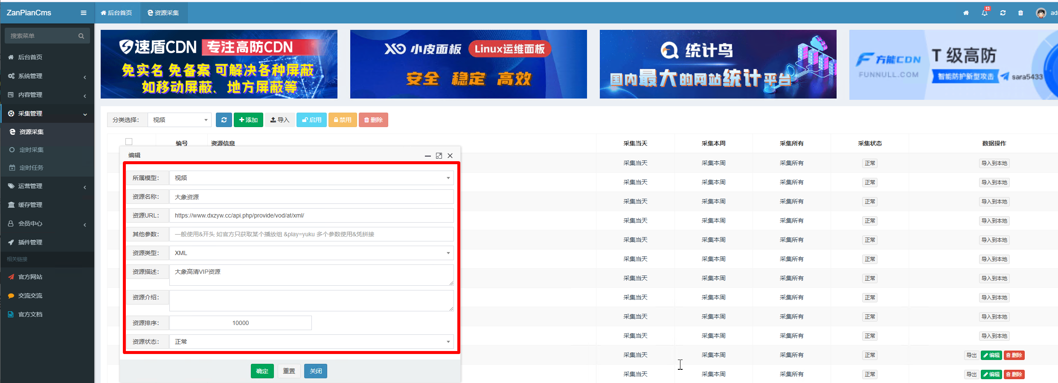Click the 启用 toolbar button
This screenshot has width=1058, height=383.
pyautogui.click(x=312, y=120)
